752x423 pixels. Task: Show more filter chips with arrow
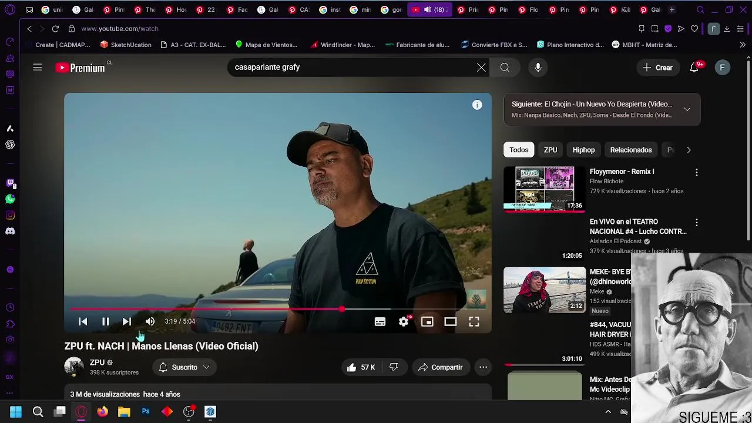point(689,150)
